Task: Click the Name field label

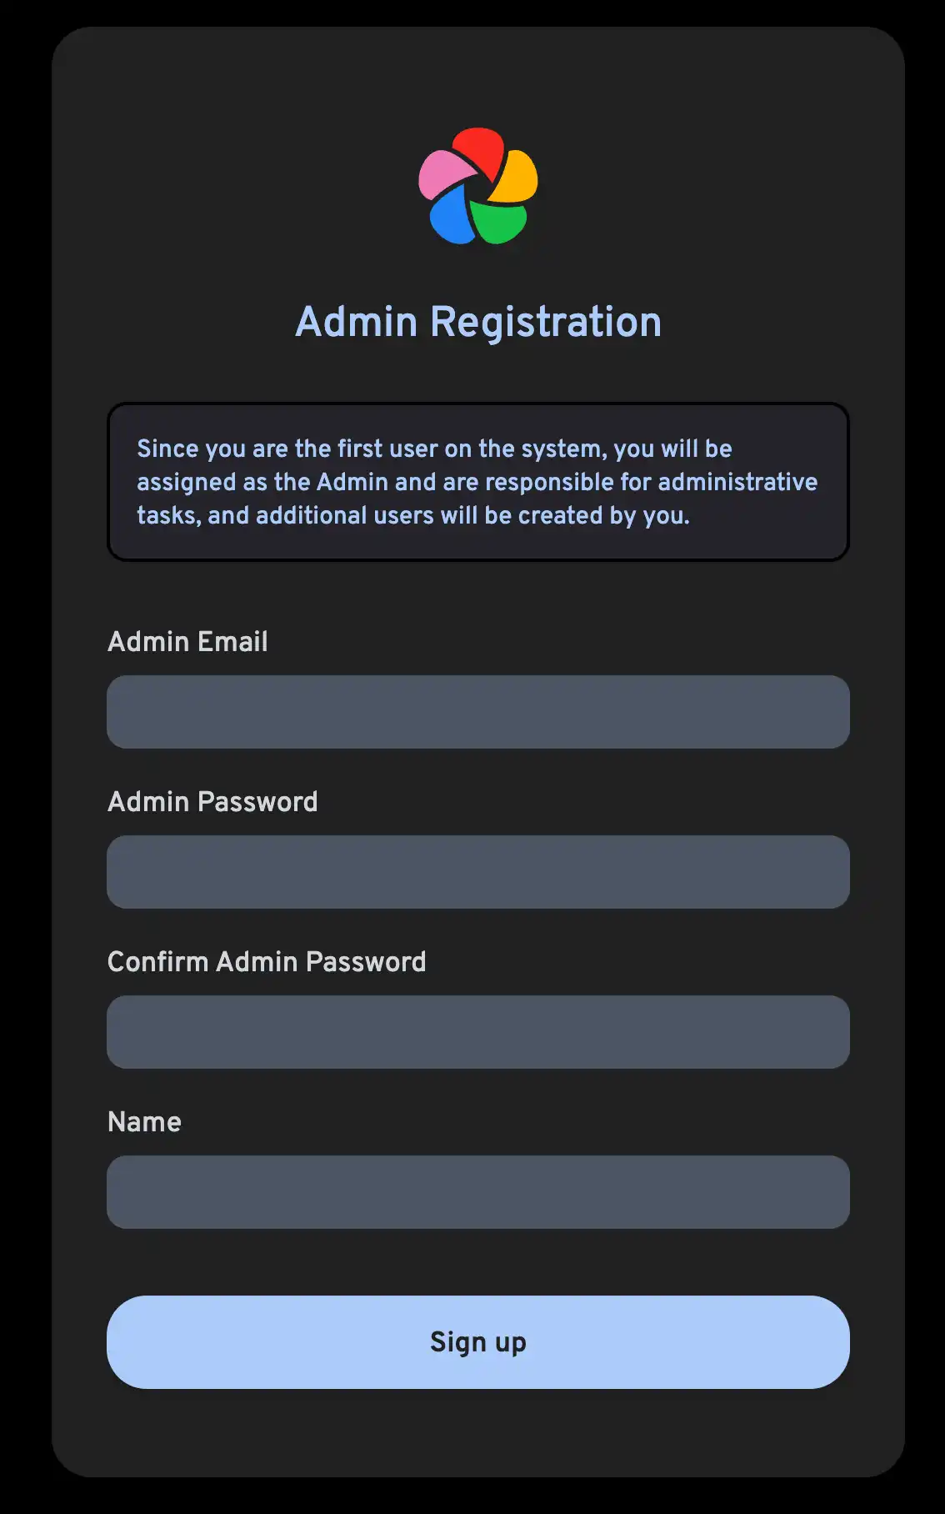Action: point(144,1122)
